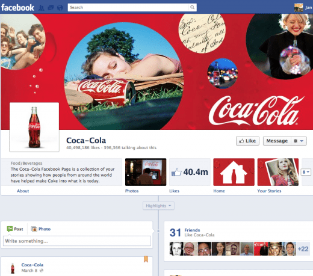Screen dimensions: 313x276
Task: Expand the 8 more apps dropdown
Action: tap(306, 172)
